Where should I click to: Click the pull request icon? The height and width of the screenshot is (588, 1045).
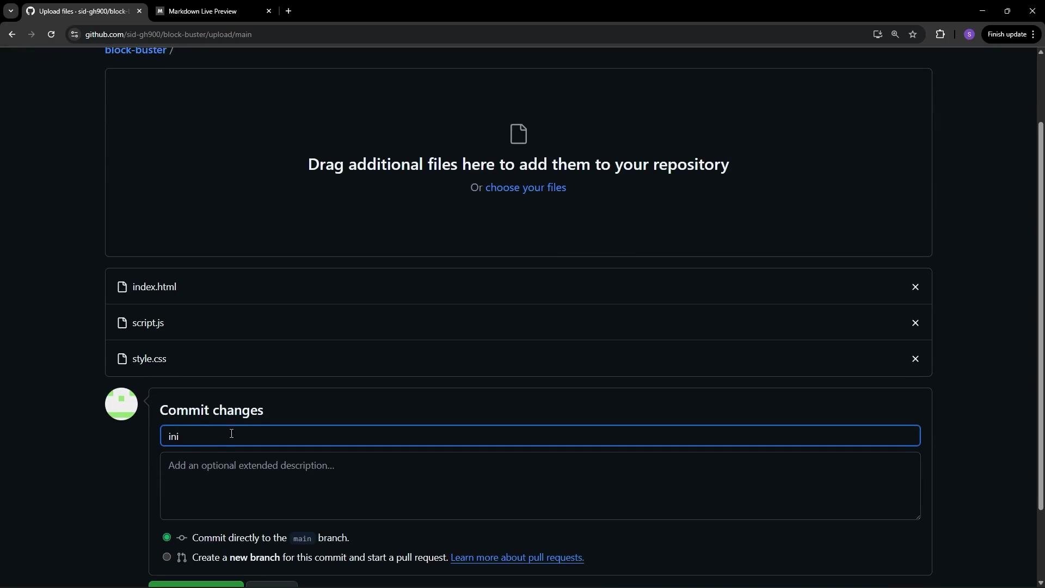[182, 558]
